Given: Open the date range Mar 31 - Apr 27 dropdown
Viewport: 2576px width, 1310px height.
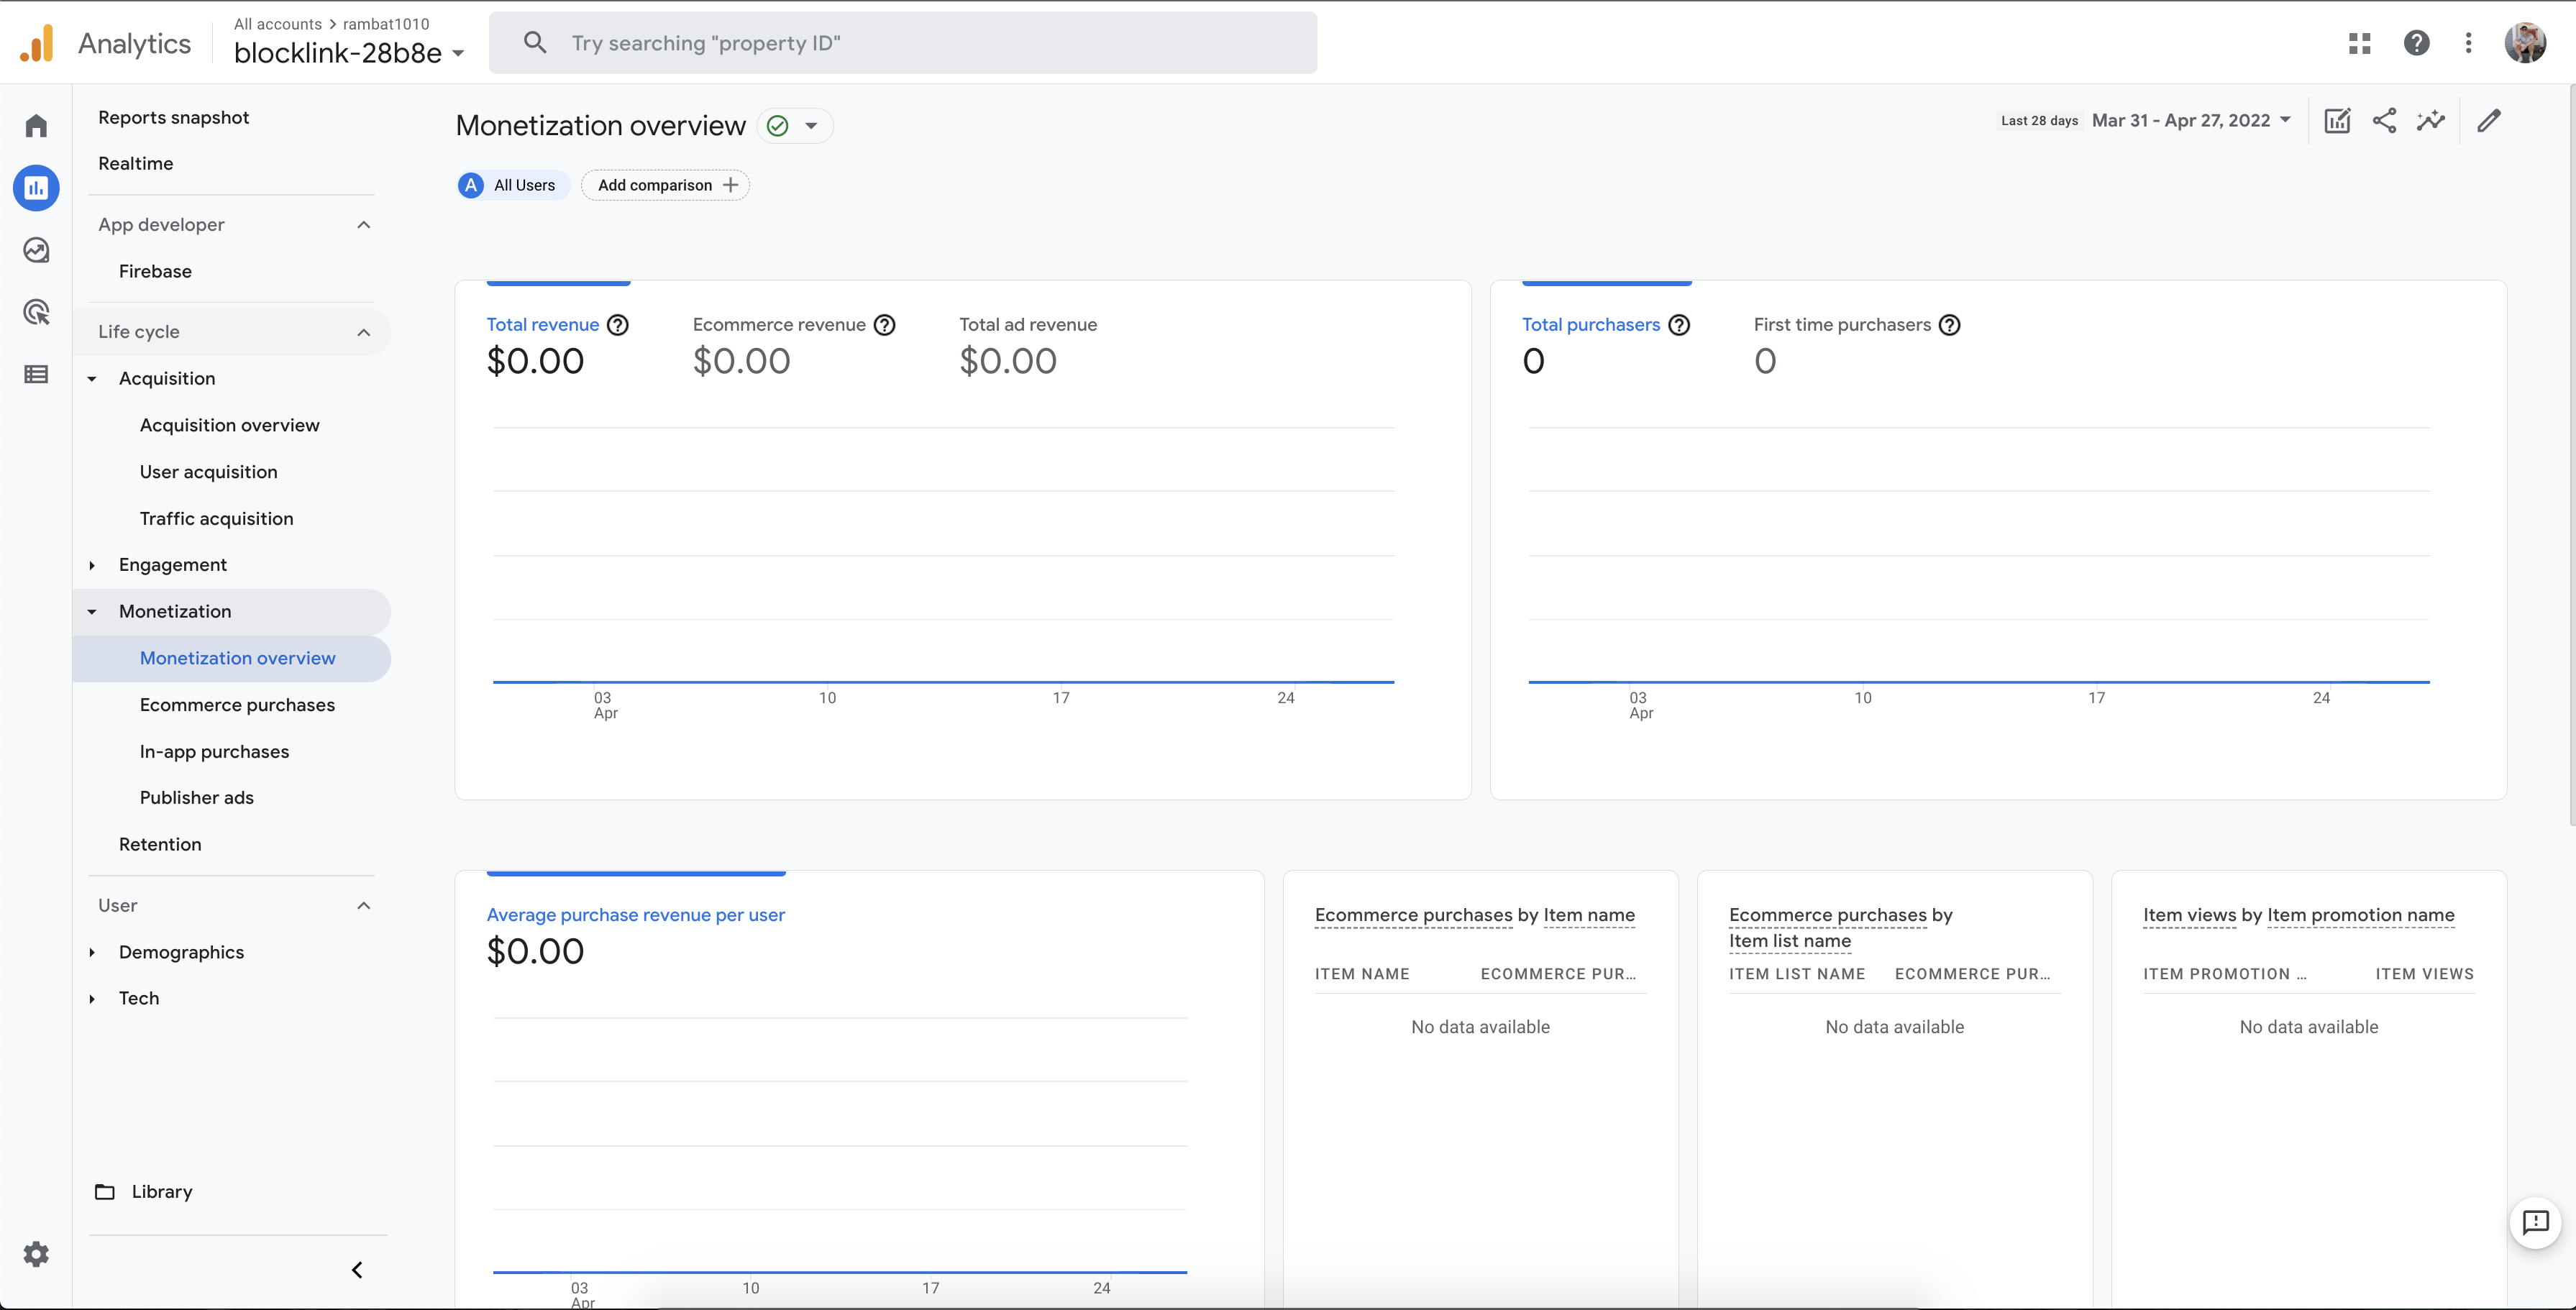Looking at the screenshot, I should point(2191,121).
